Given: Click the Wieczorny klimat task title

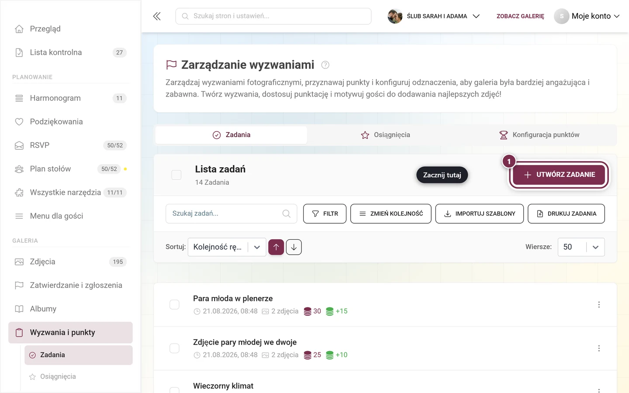Looking at the screenshot, I should [x=223, y=386].
